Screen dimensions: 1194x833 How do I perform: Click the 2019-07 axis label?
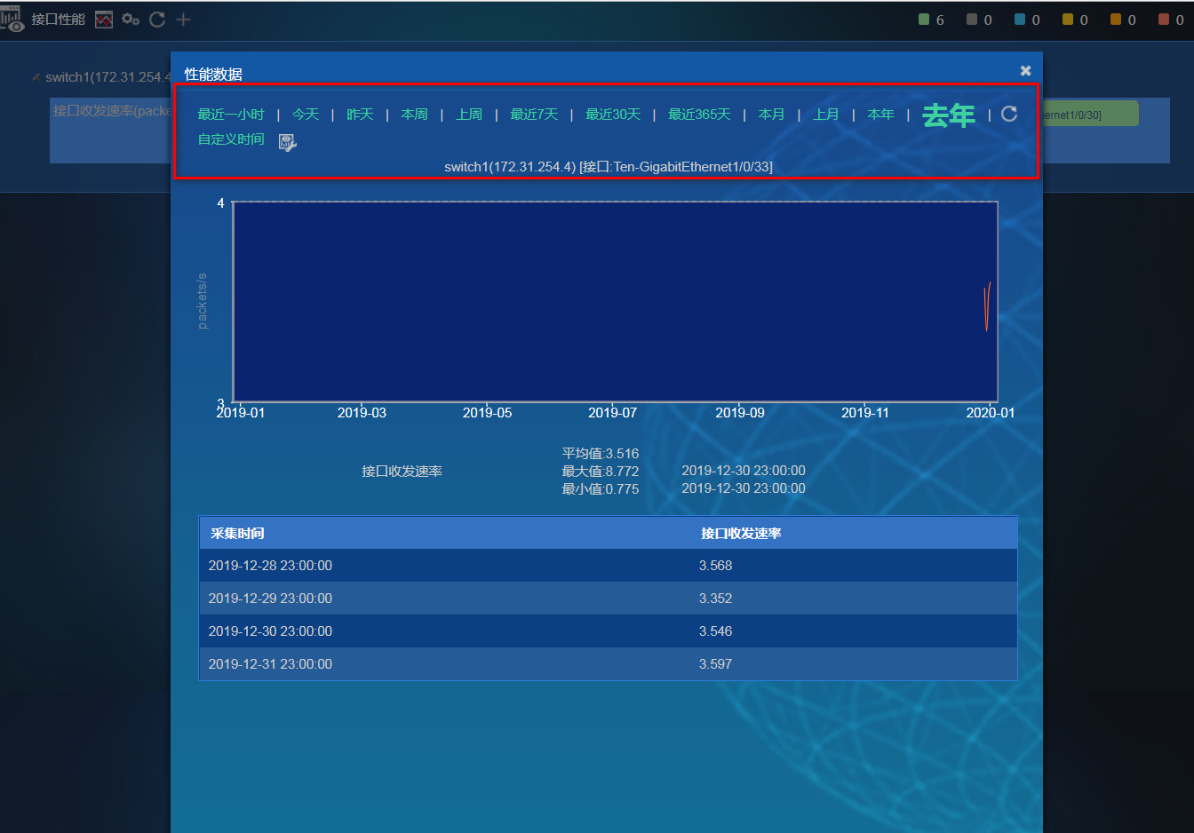click(612, 413)
